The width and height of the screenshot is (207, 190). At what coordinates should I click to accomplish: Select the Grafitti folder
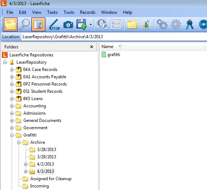pos(30,135)
